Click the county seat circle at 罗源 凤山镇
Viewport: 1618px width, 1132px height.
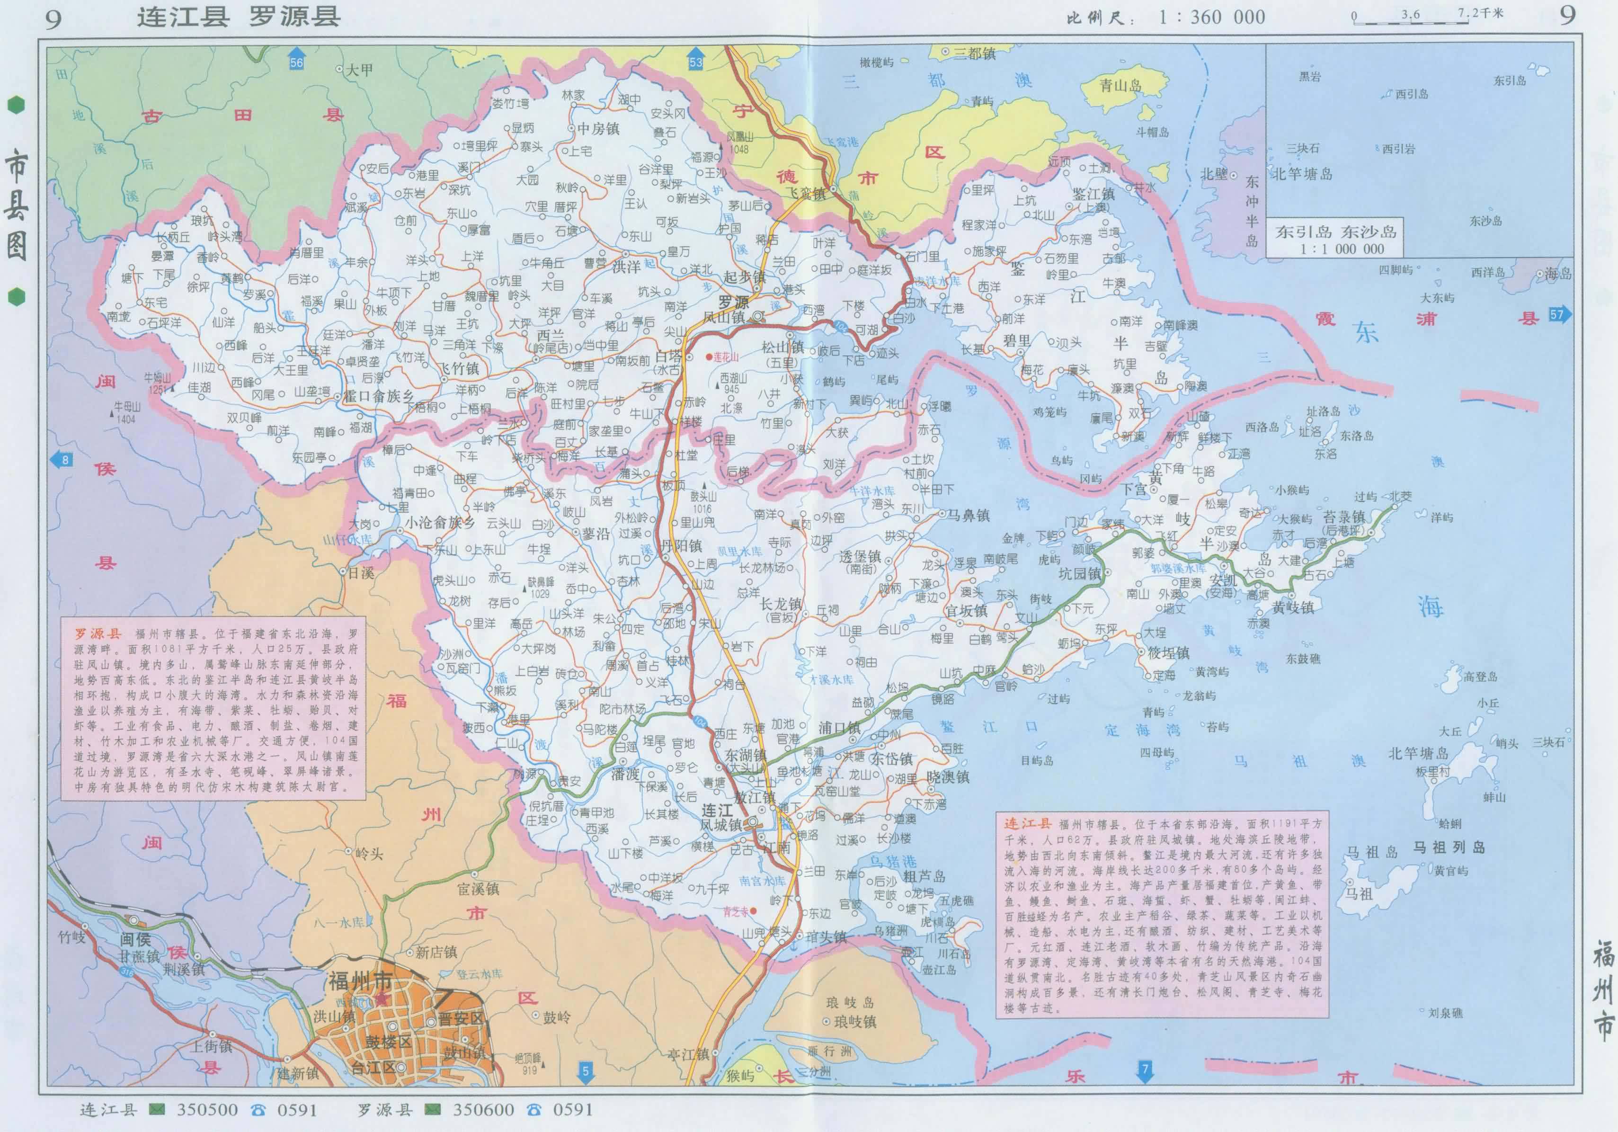pyautogui.click(x=758, y=317)
